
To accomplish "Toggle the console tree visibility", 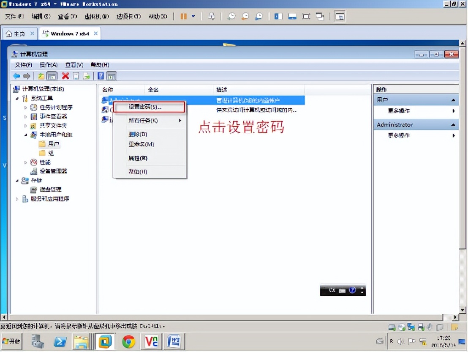I will tap(52, 75).
